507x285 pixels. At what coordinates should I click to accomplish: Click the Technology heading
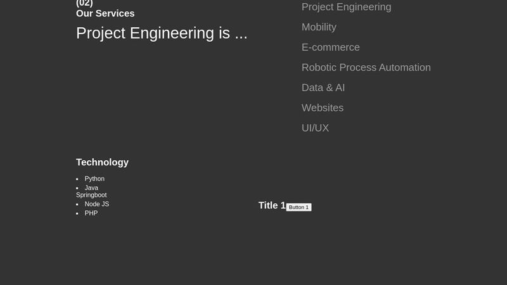(x=102, y=162)
